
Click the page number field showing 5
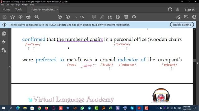click(x=76, y=17)
